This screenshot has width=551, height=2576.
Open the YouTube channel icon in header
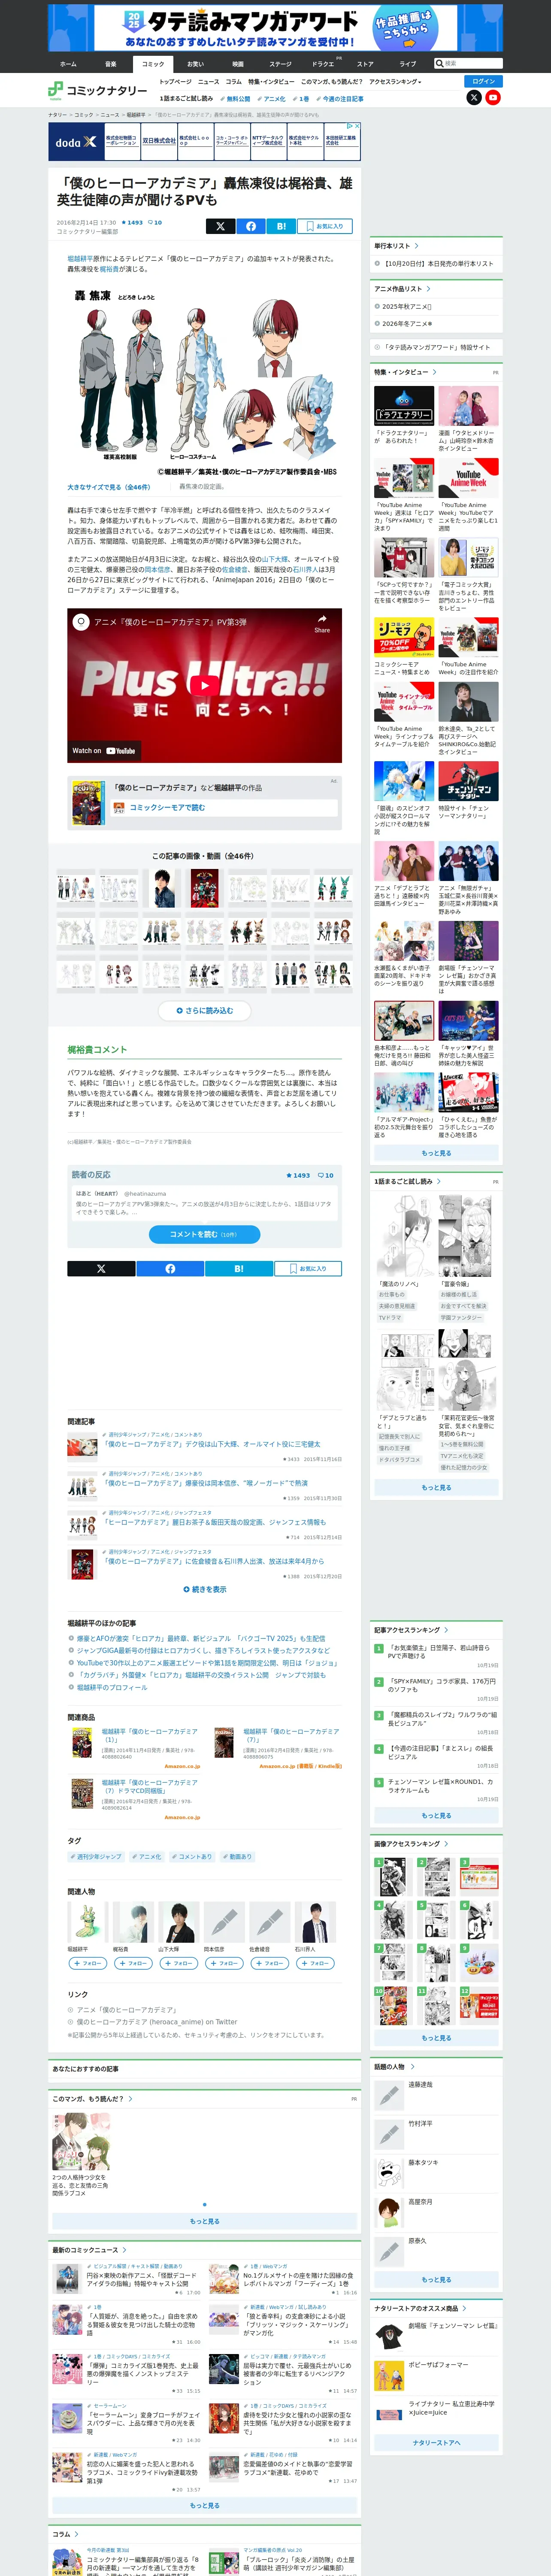point(493,98)
